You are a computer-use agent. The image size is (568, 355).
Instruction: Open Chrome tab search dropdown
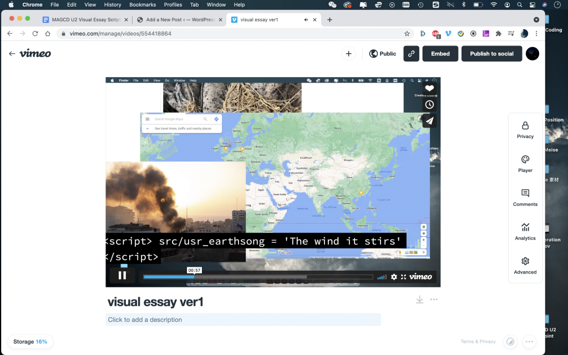[536, 19]
